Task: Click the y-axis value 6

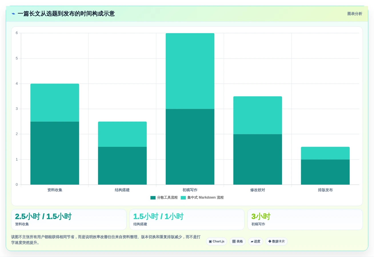Action: [17, 33]
